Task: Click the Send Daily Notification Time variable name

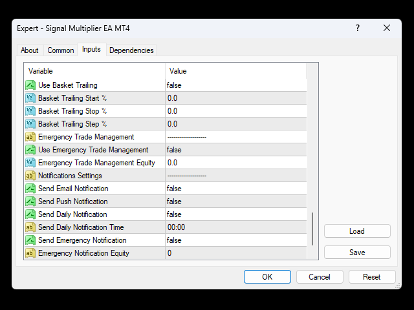Action: point(81,227)
